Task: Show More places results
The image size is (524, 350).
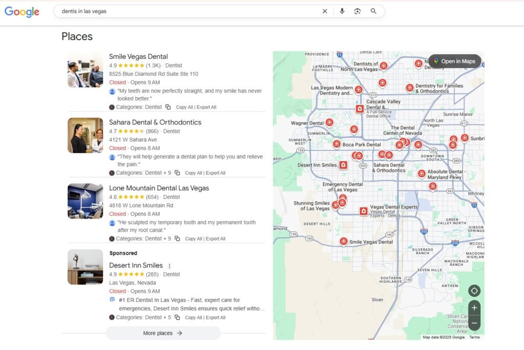Action: [163, 333]
